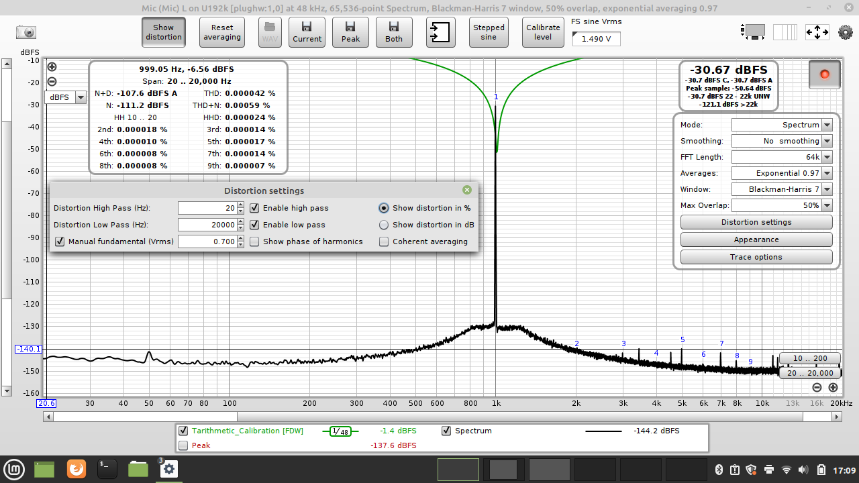The width and height of the screenshot is (859, 483).
Task: Open the signal input arrow icon
Action: click(441, 32)
